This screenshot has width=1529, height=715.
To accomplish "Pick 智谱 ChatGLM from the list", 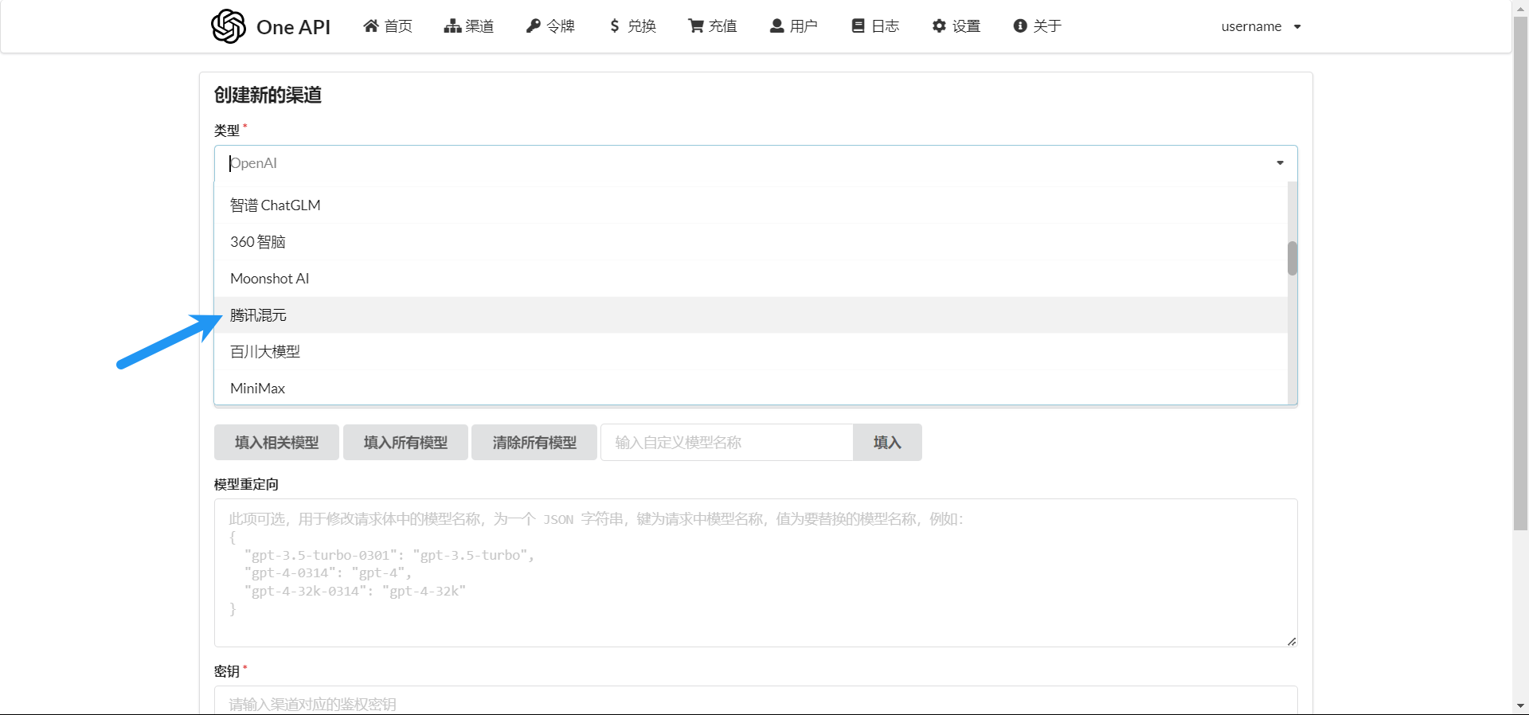I will (x=276, y=205).
